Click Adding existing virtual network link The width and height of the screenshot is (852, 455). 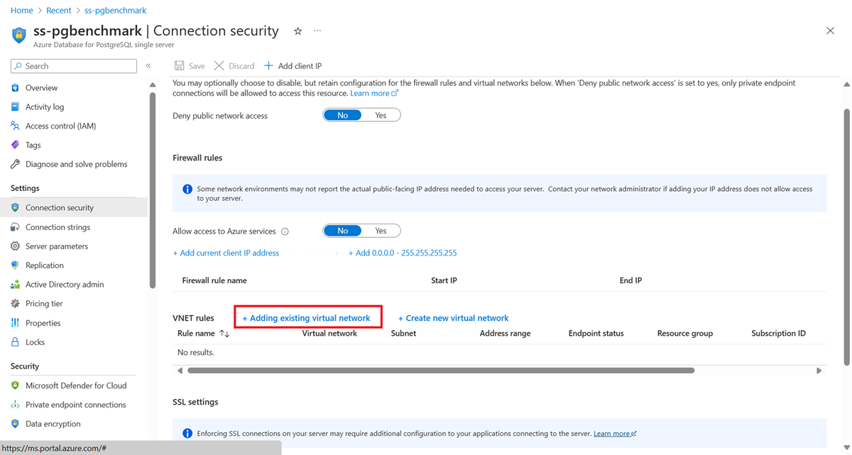(306, 318)
